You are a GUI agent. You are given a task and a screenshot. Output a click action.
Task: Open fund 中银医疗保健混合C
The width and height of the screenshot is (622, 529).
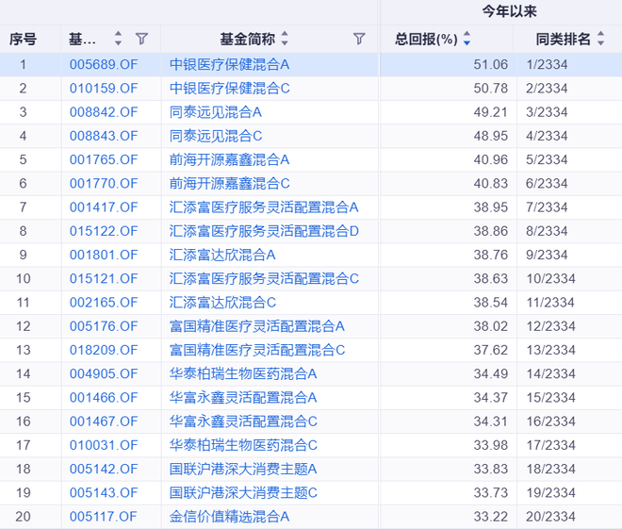coord(229,88)
